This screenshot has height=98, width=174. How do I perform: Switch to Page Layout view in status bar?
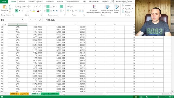[141, 97]
